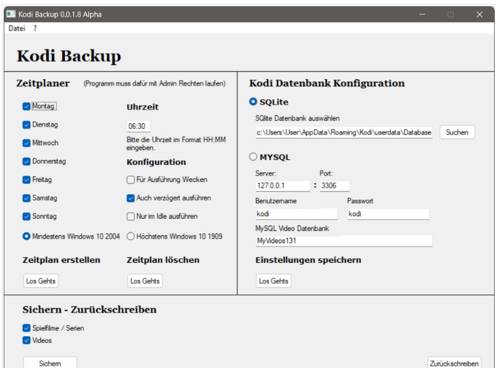Click the "Zeitplaner" section heading
496x368 pixels.
click(43, 83)
